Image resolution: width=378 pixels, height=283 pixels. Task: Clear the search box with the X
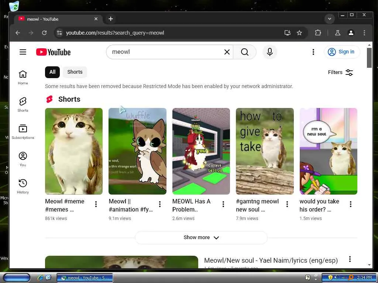pos(227,52)
